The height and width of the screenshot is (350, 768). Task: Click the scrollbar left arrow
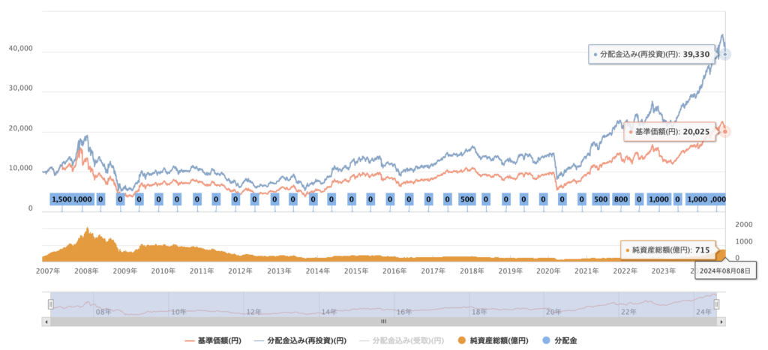tap(48, 322)
